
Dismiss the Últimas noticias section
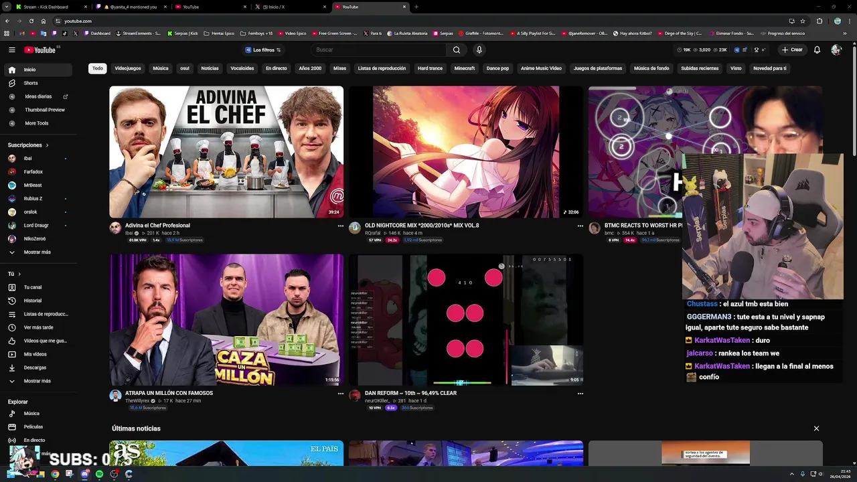(816, 428)
